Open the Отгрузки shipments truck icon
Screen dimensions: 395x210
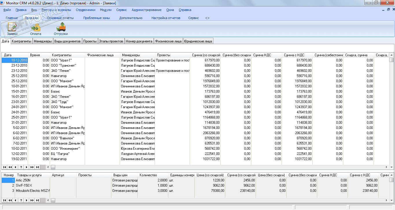pos(61,28)
